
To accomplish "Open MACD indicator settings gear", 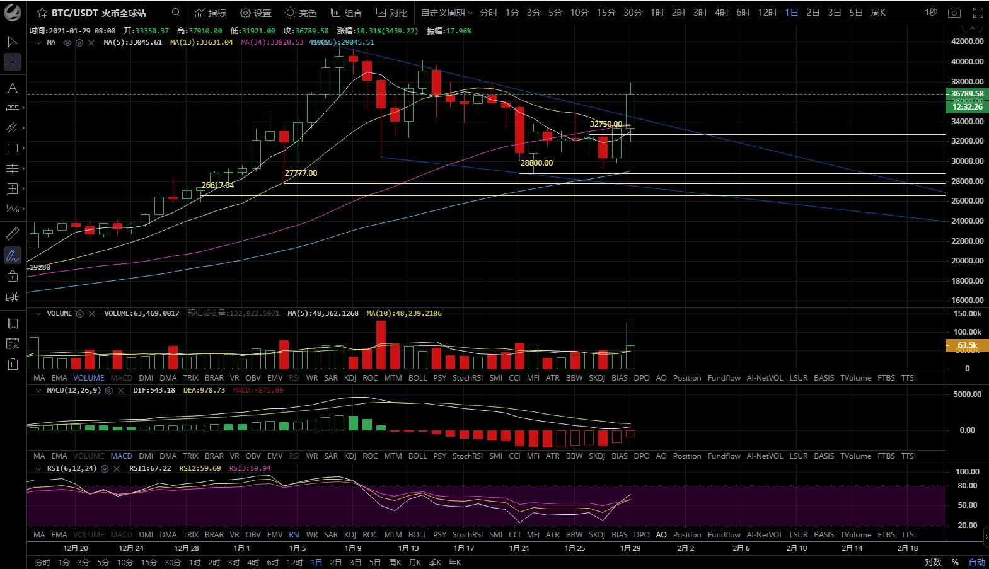I will click(109, 391).
